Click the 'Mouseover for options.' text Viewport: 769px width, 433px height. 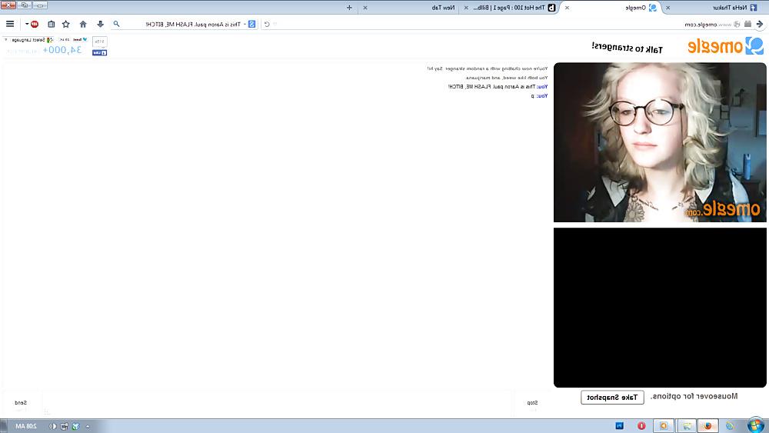pos(694,396)
